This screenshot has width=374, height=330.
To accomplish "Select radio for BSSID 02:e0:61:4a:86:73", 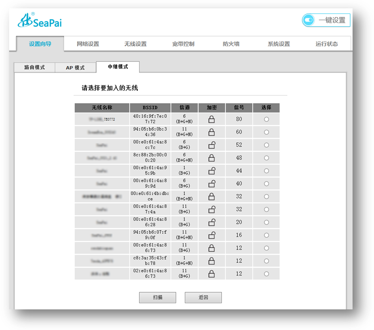I will [x=266, y=274].
